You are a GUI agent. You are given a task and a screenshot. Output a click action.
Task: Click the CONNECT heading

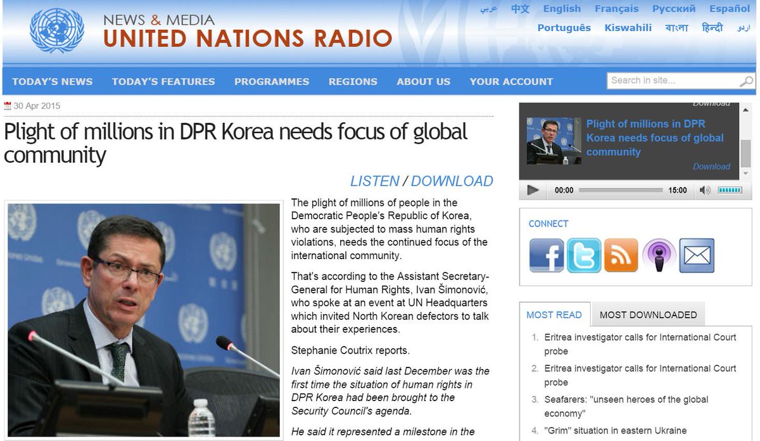tap(548, 224)
